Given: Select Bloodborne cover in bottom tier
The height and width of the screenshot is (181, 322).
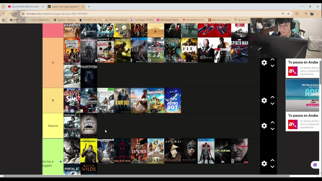Looking at the screenshot, I should point(206,151).
